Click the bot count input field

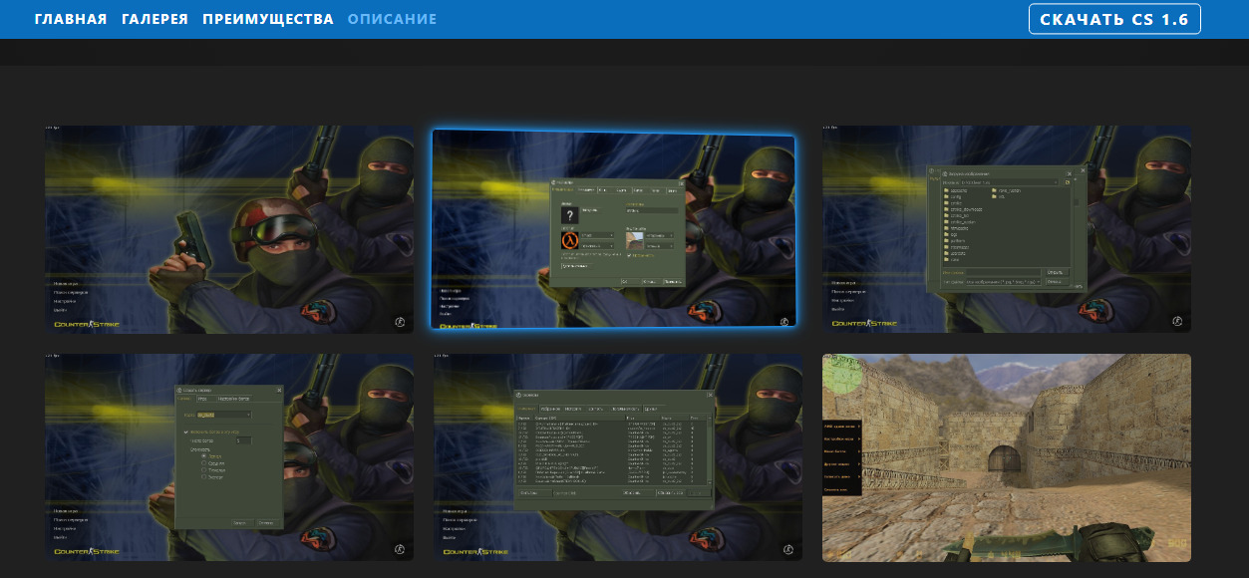(x=243, y=440)
